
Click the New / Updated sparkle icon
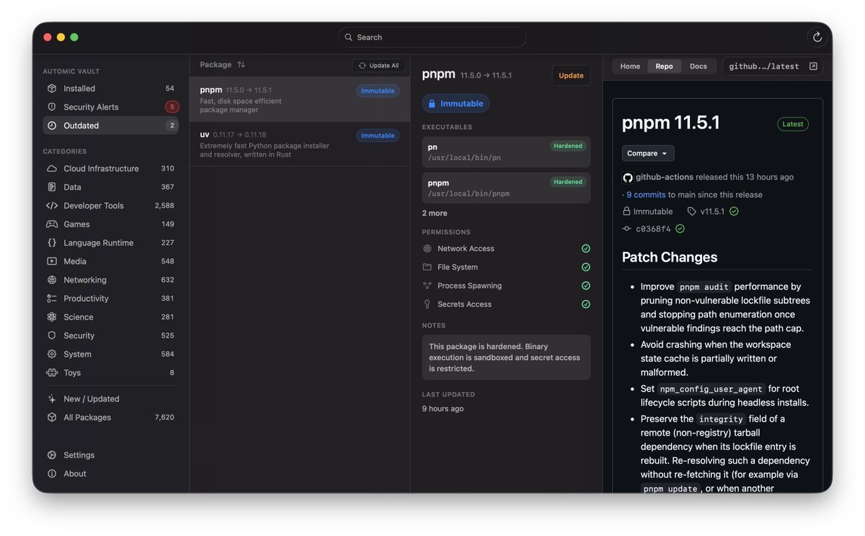pos(52,399)
